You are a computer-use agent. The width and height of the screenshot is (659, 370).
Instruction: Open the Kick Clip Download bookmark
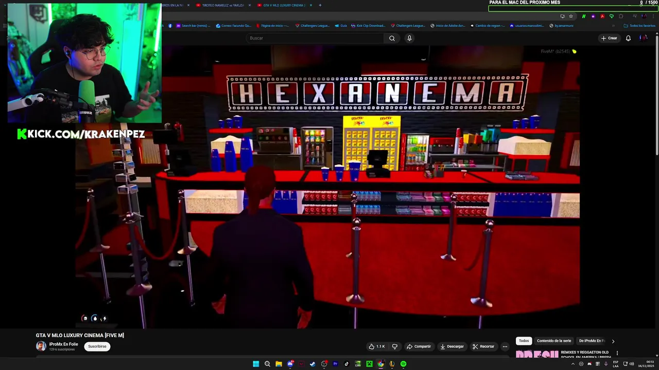(368, 26)
